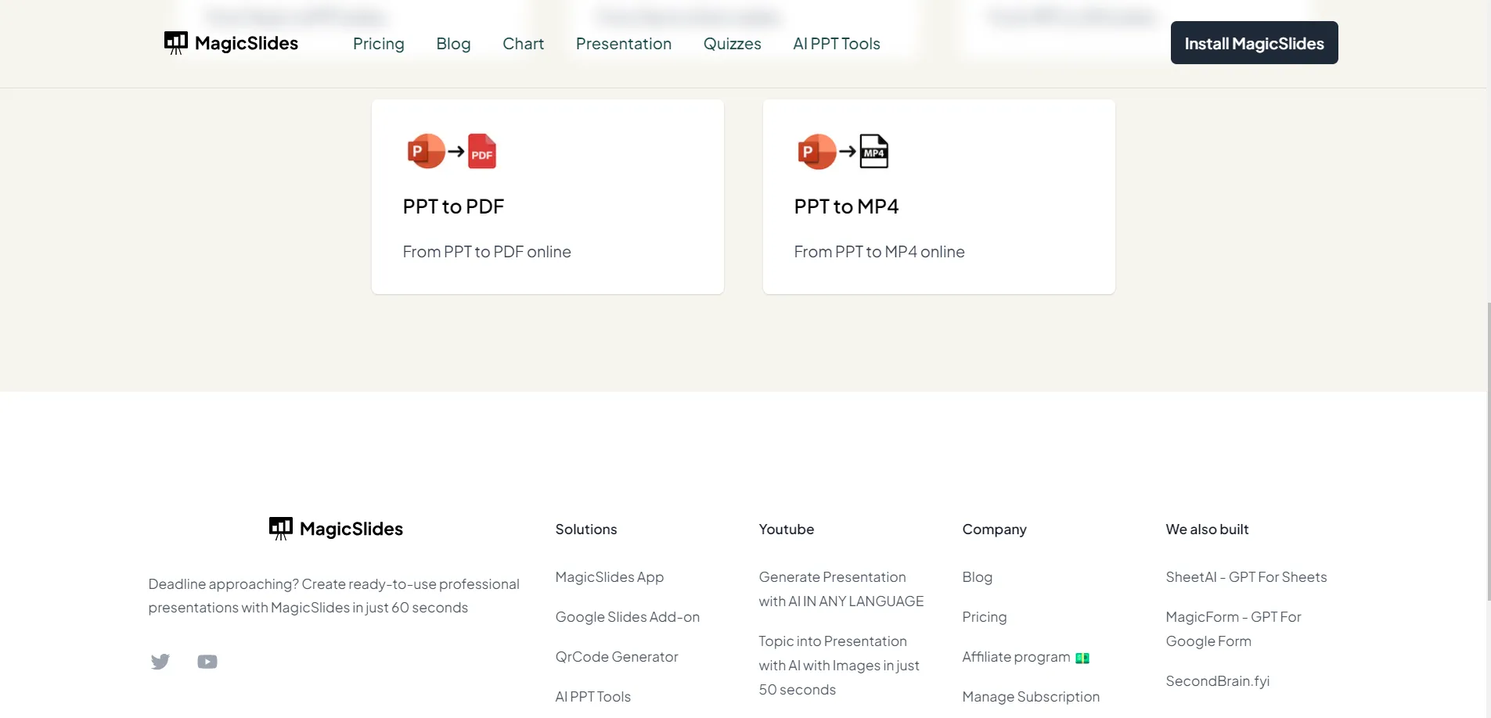Open the Twitter profile icon
The height and width of the screenshot is (718, 1491).
(160, 662)
